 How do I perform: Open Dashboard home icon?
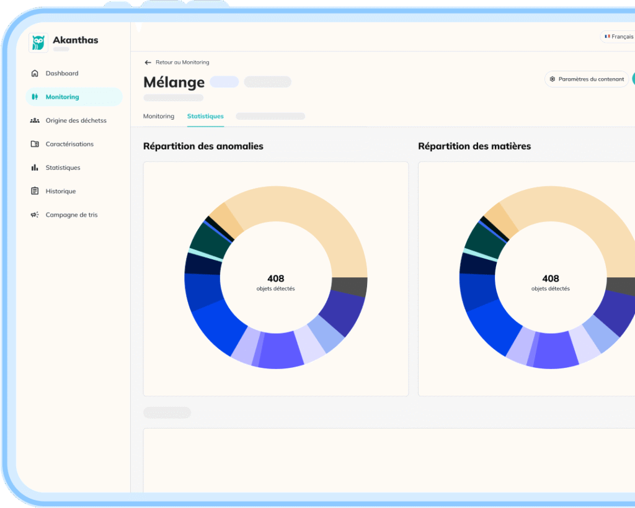pos(35,73)
